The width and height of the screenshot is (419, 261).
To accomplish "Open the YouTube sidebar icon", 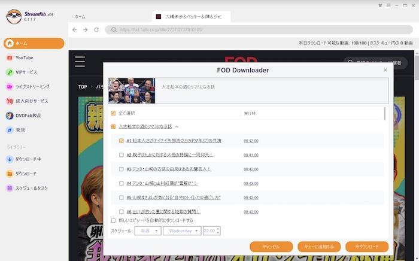I will (10, 57).
